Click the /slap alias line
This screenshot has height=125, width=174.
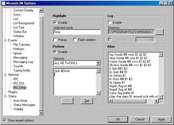pos(134,97)
